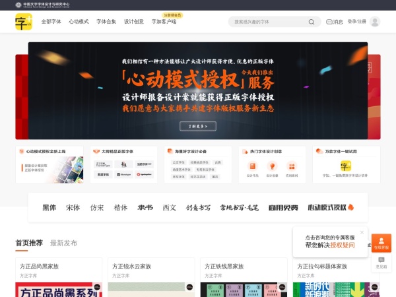
Task: Click the 万款字体一键试用 字 app icon
Action: tap(346, 165)
